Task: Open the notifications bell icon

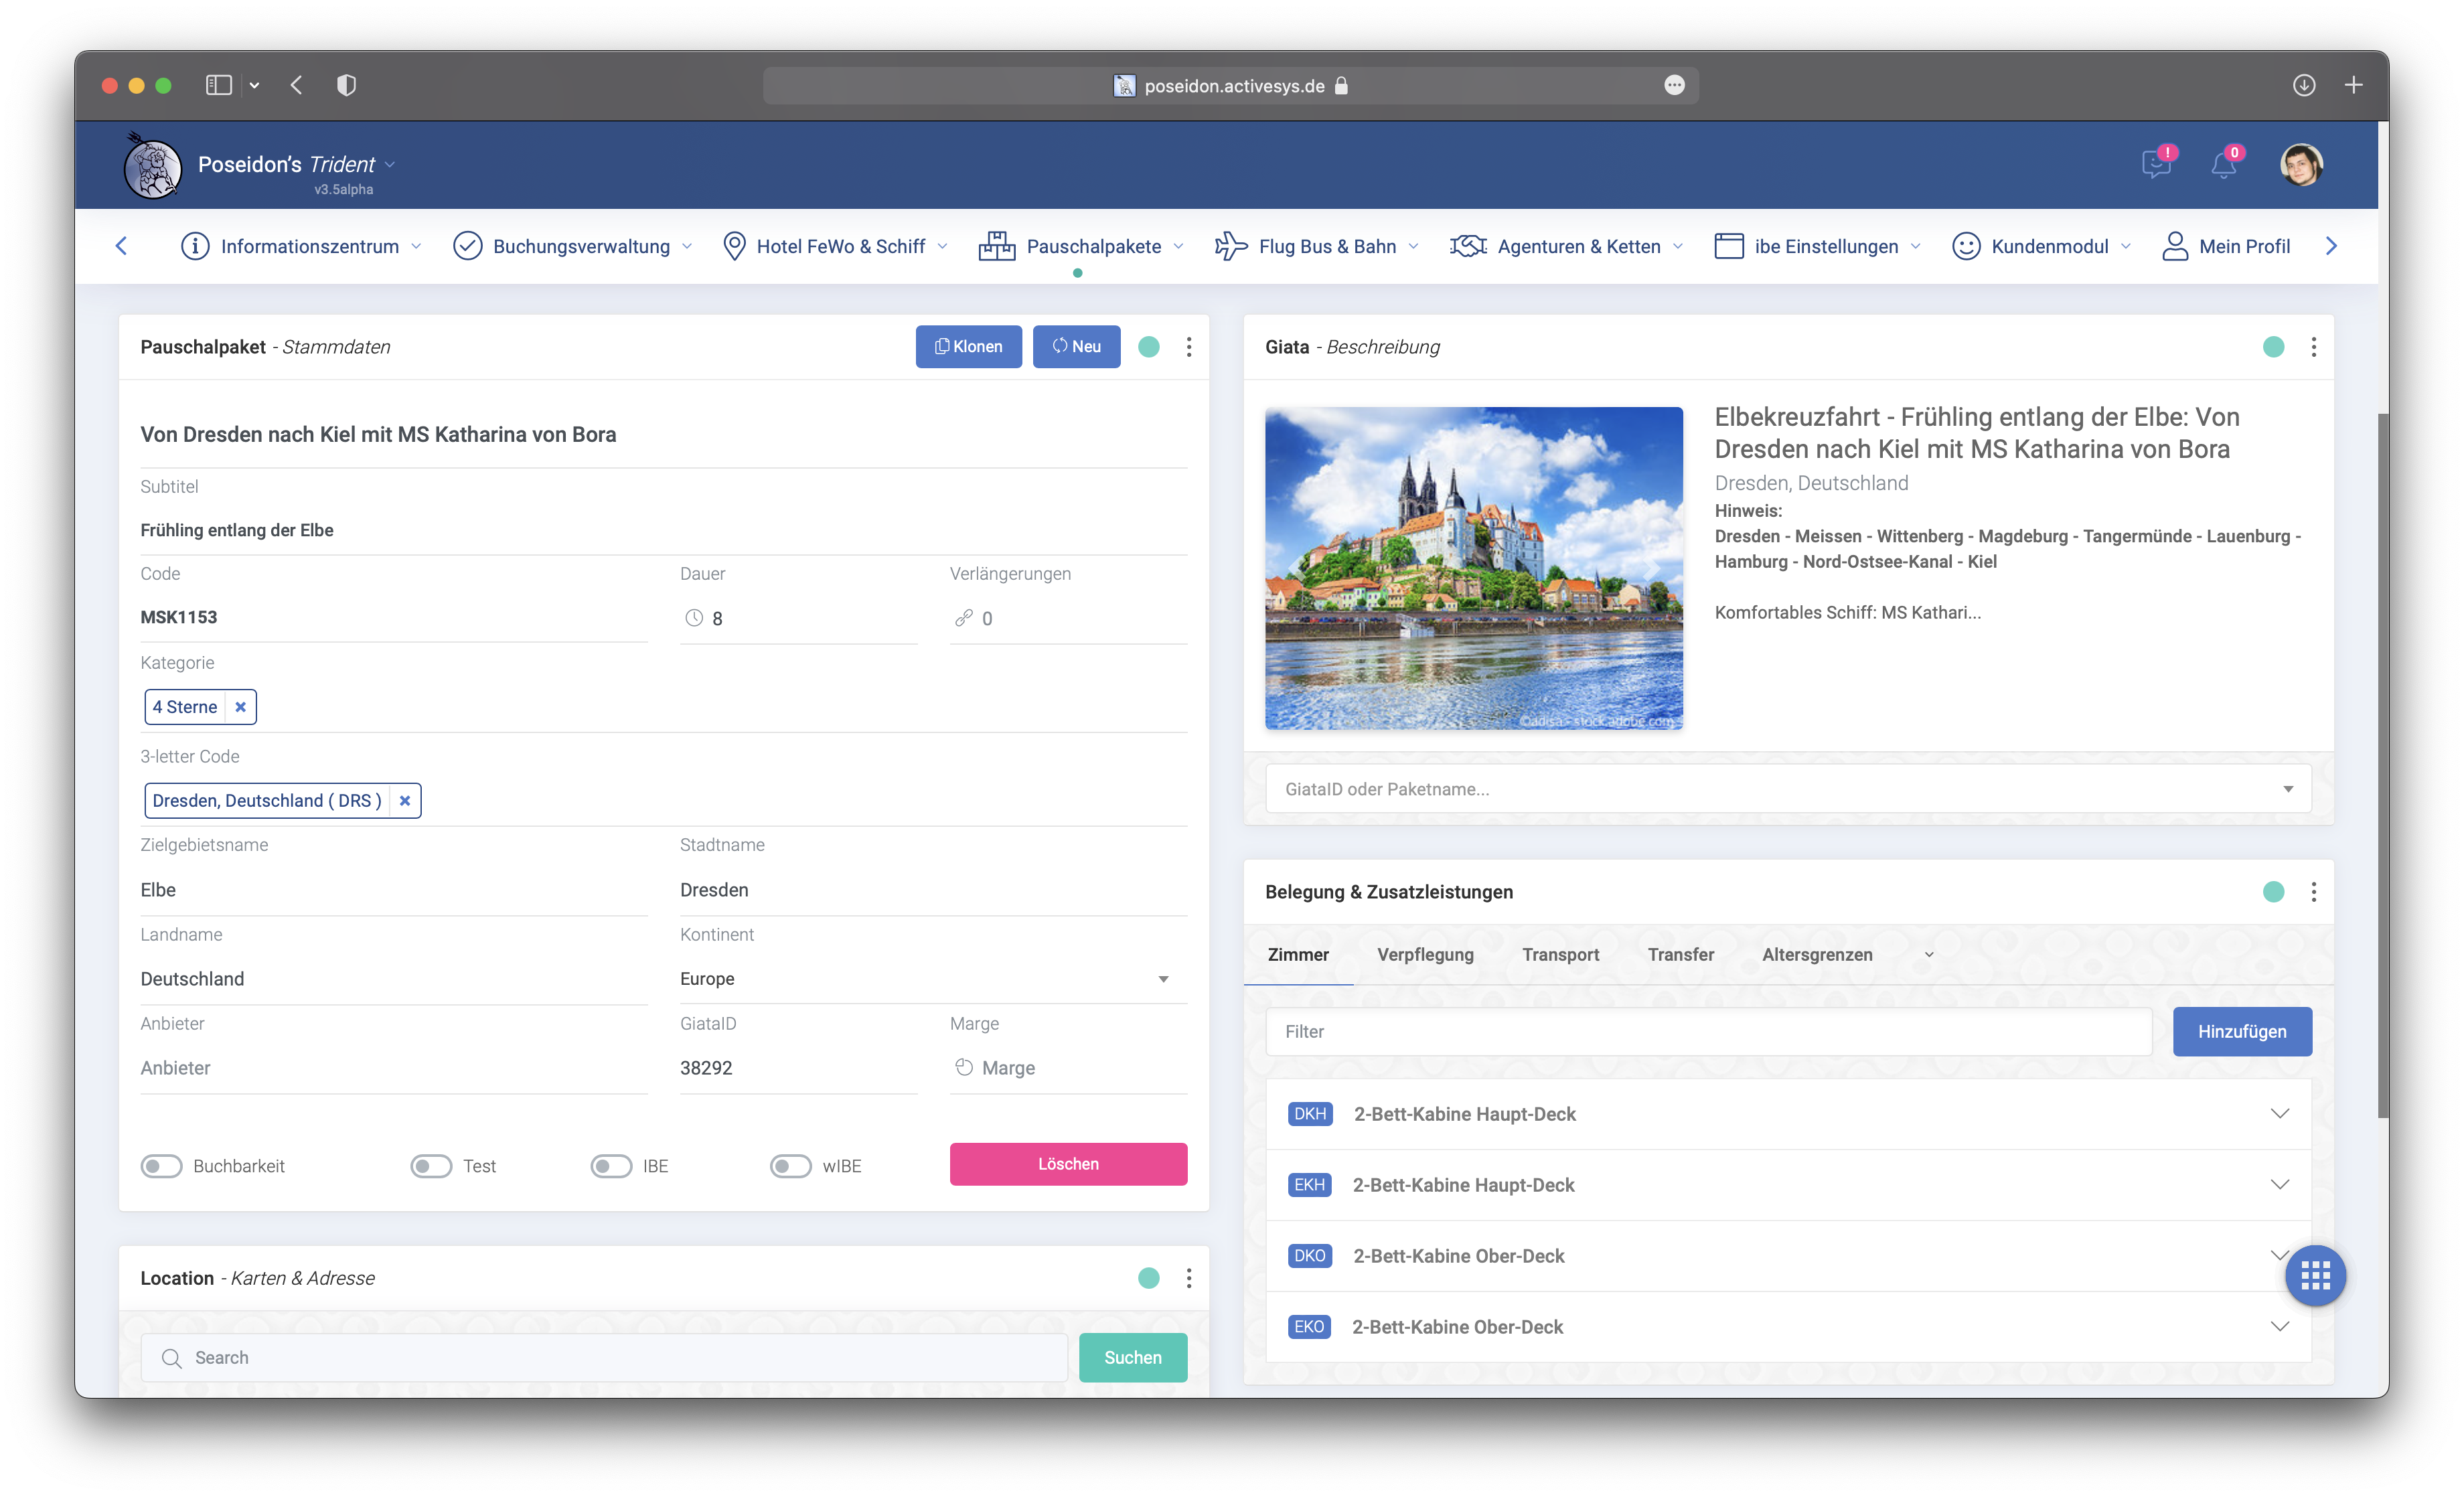Action: tap(2223, 164)
